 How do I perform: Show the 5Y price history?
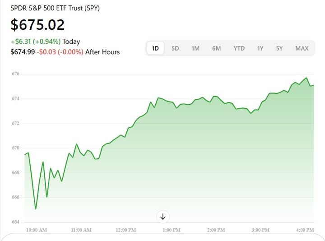tap(279, 48)
